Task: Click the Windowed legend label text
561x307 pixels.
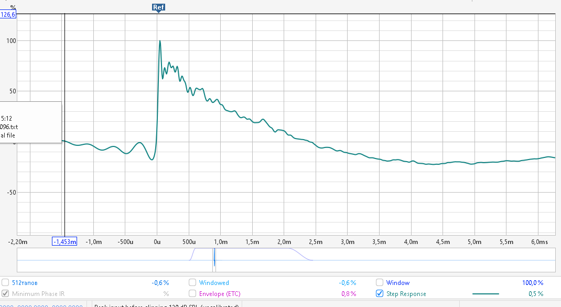Action: pyautogui.click(x=214, y=283)
